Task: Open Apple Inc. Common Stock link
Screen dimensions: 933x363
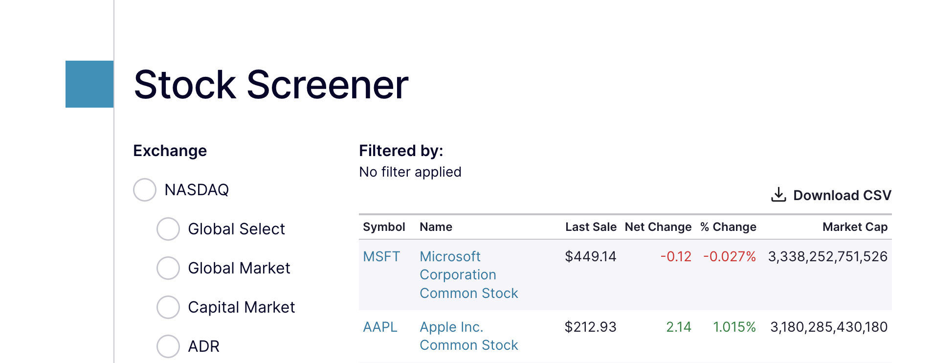Action: pyautogui.click(x=468, y=336)
